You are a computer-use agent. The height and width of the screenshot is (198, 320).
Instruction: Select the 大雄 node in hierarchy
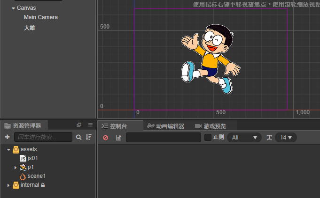[30, 28]
